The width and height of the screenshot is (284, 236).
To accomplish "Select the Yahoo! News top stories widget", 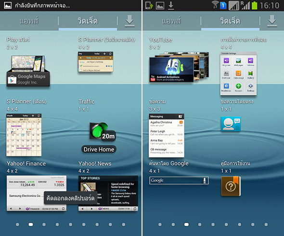I will coord(108,193).
